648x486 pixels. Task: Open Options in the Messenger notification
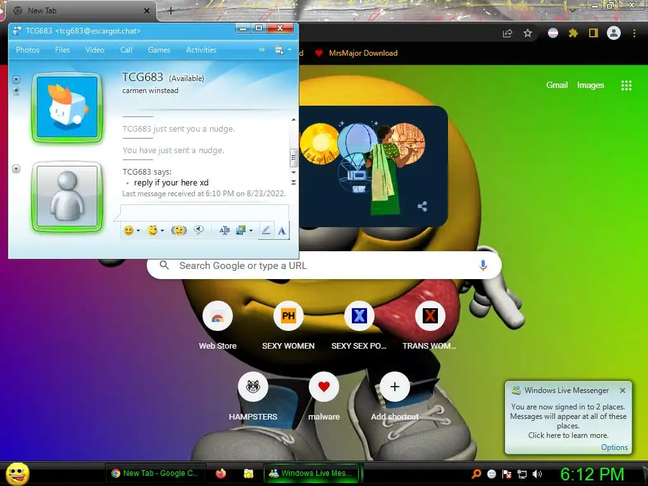point(614,447)
